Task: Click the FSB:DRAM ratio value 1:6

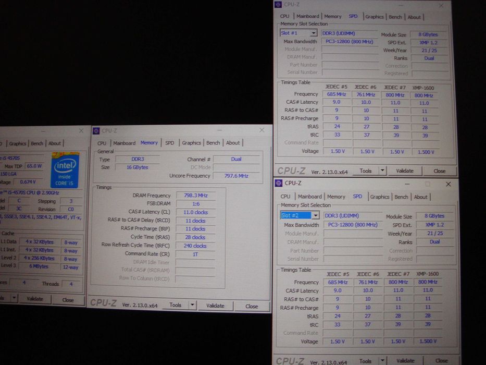Action: (x=195, y=204)
